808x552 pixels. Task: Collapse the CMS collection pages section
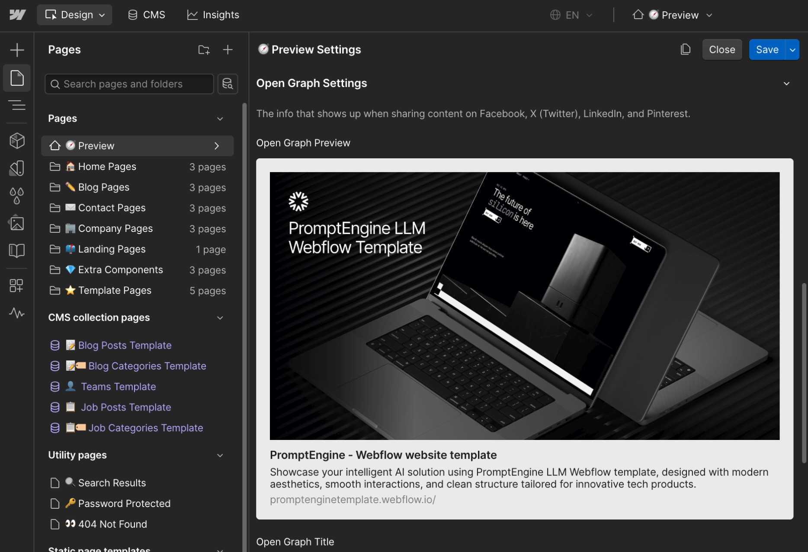220,318
